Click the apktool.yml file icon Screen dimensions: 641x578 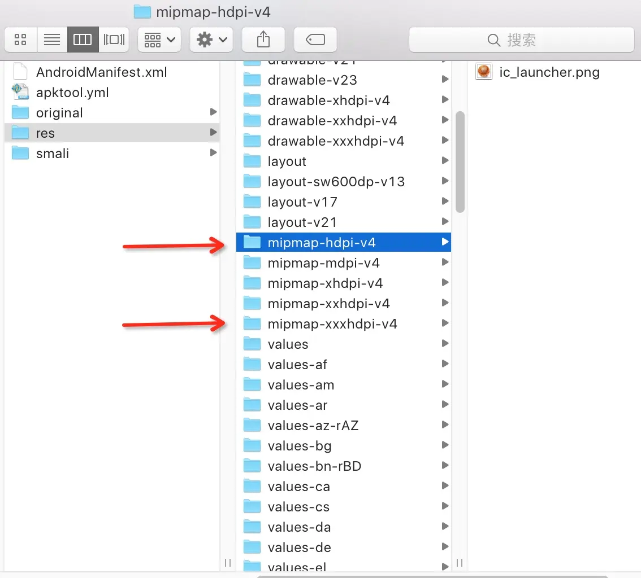[20, 91]
